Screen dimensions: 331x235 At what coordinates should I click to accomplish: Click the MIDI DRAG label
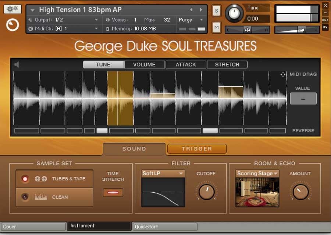[303, 74]
